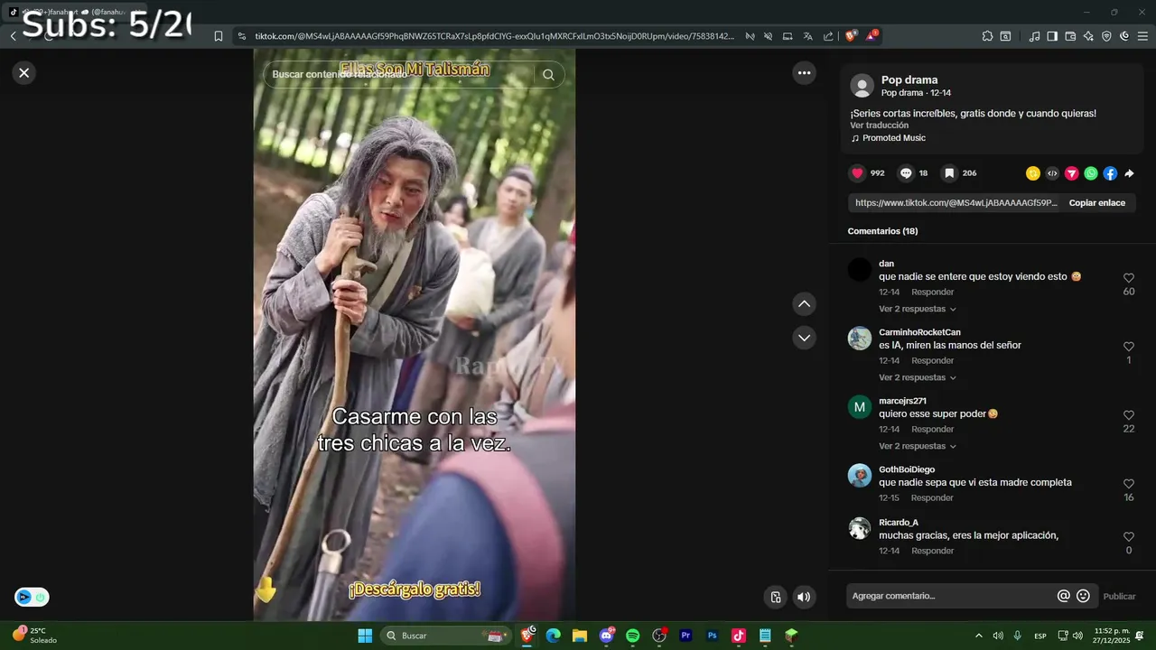Reply to dan's comment
This screenshot has width=1156, height=650.
pyautogui.click(x=932, y=292)
